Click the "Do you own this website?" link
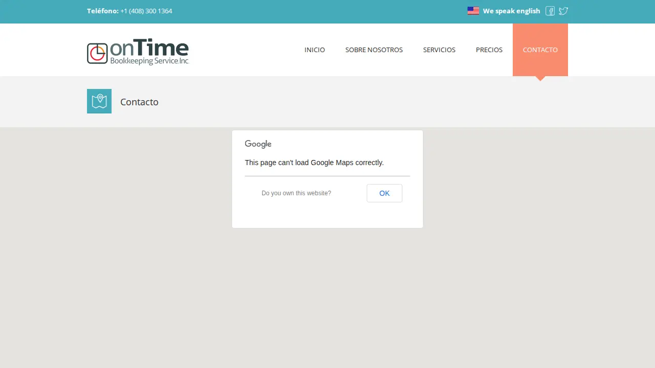The image size is (655, 368). click(296, 193)
